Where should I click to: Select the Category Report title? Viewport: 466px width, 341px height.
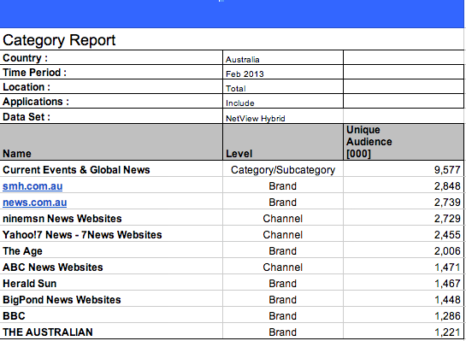59,40
